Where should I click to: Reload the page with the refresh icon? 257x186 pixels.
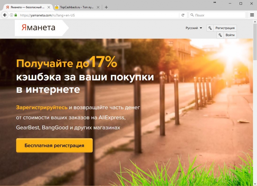(183, 15)
